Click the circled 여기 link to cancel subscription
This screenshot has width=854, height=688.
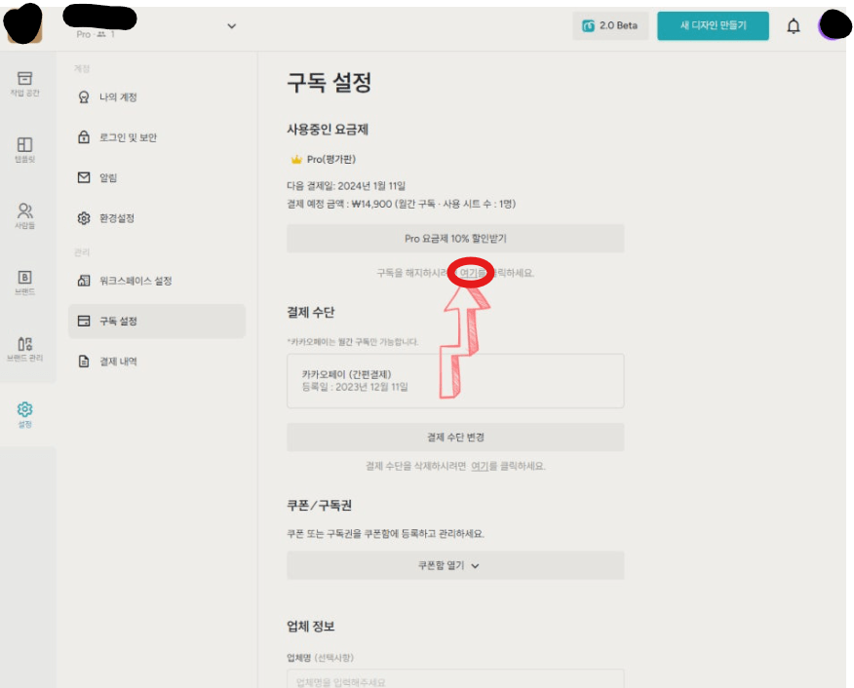pos(468,273)
